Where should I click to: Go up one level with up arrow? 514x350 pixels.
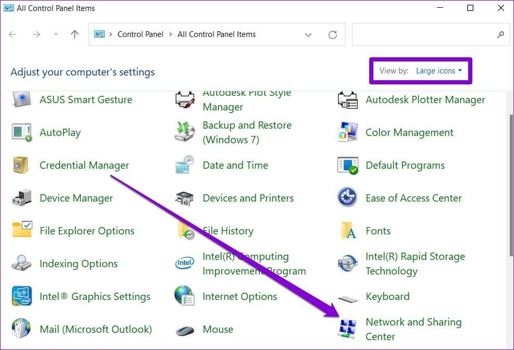pyautogui.click(x=75, y=34)
